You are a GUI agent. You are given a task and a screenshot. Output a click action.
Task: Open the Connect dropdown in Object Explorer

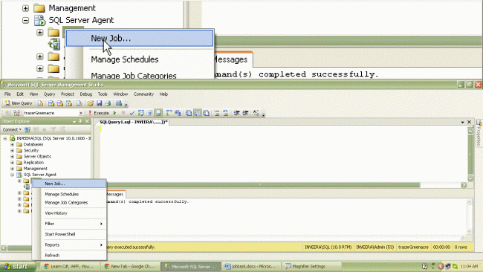12,130
